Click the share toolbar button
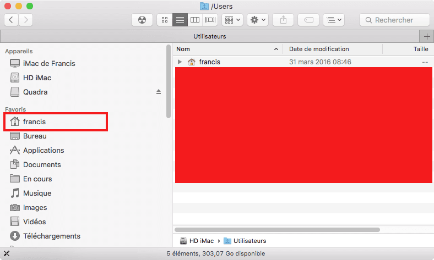The image size is (434, 260). tap(283, 20)
